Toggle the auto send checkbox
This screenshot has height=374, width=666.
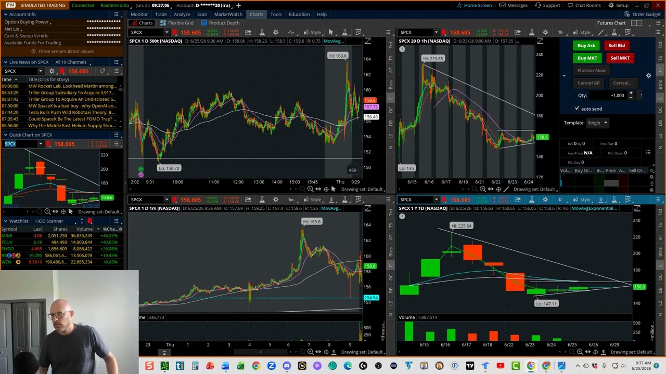click(x=577, y=109)
